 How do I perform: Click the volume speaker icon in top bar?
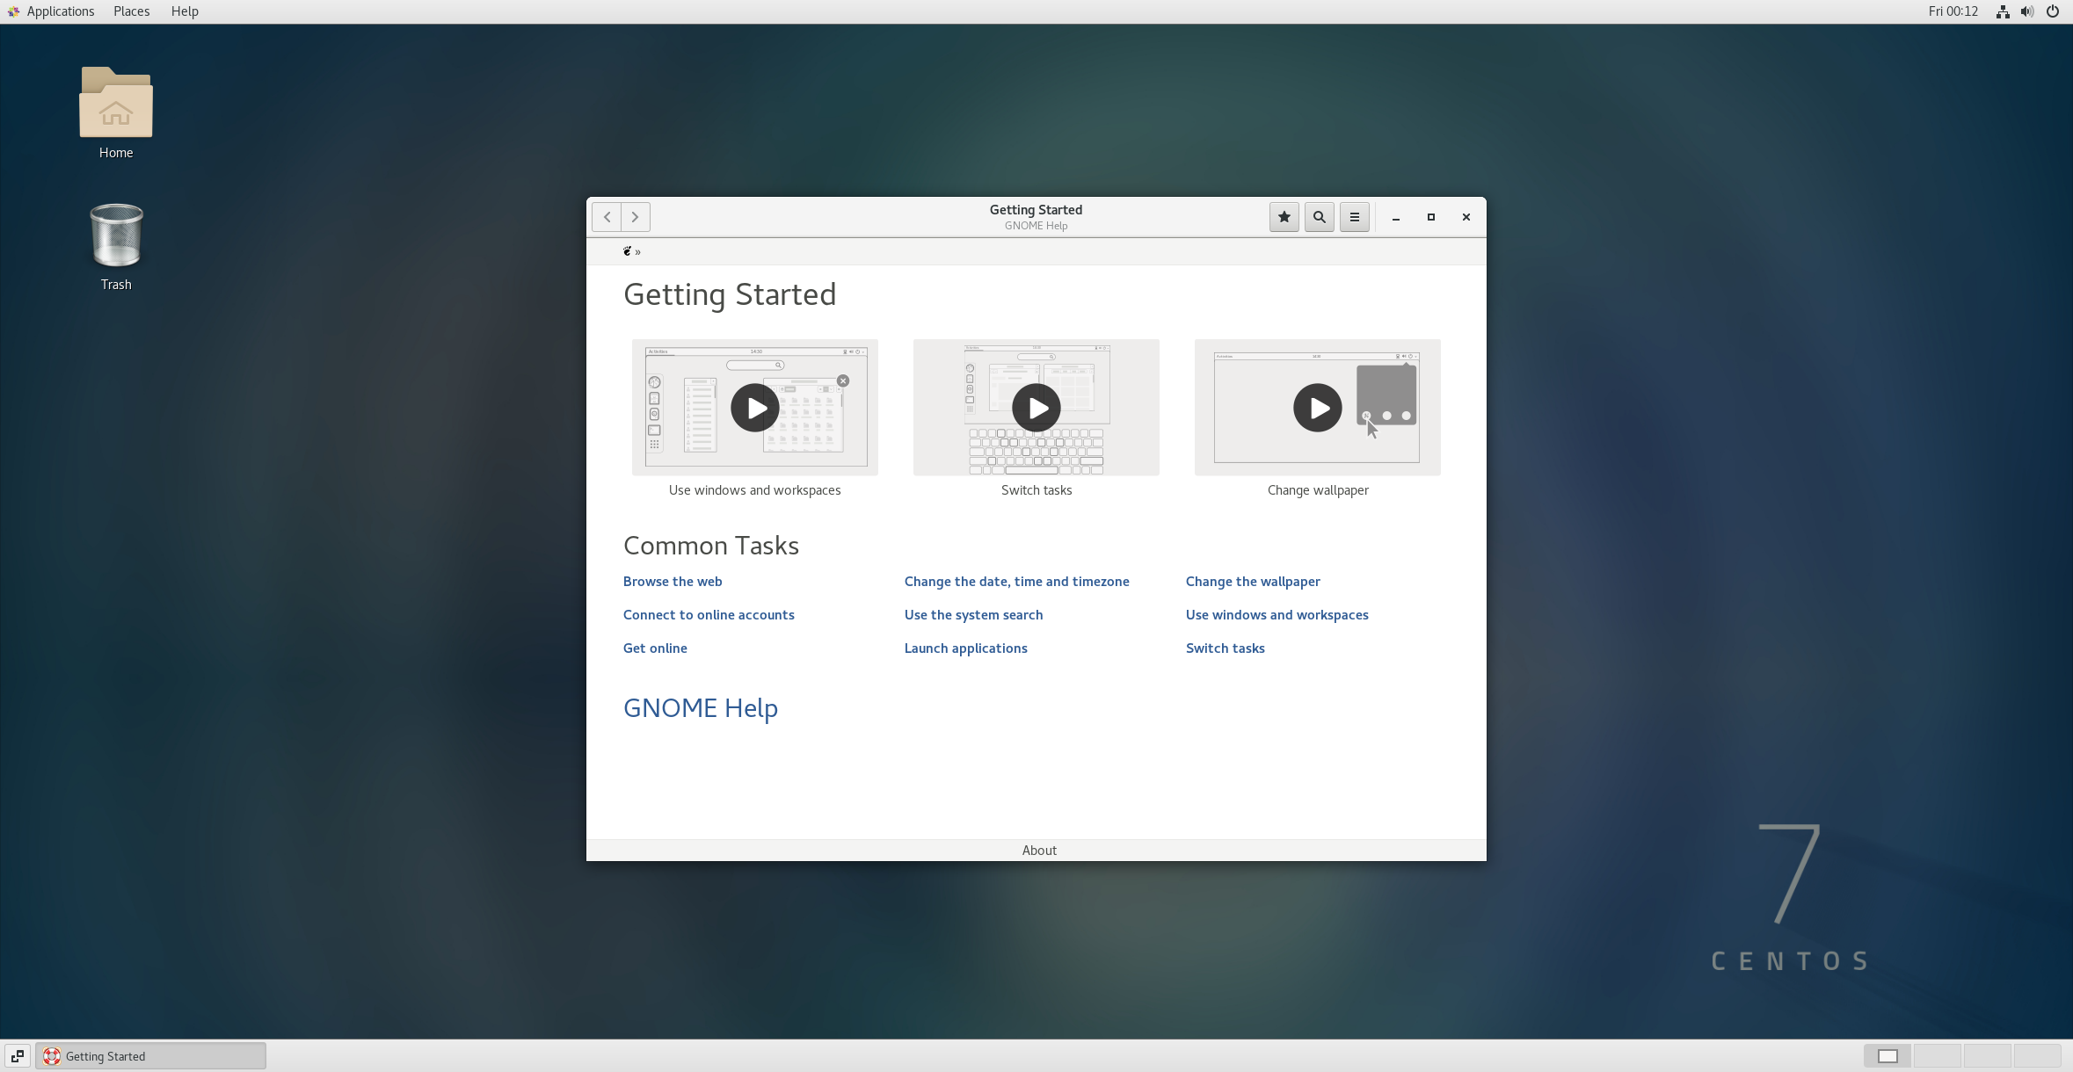tap(2027, 11)
